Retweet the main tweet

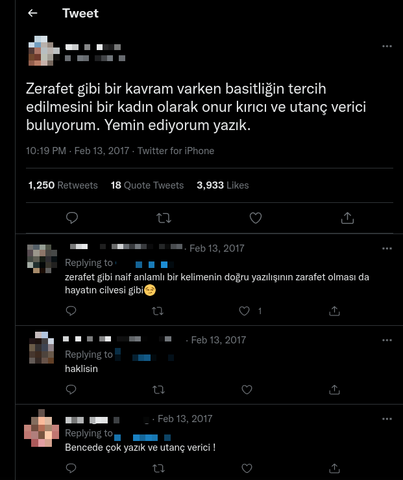pos(164,218)
